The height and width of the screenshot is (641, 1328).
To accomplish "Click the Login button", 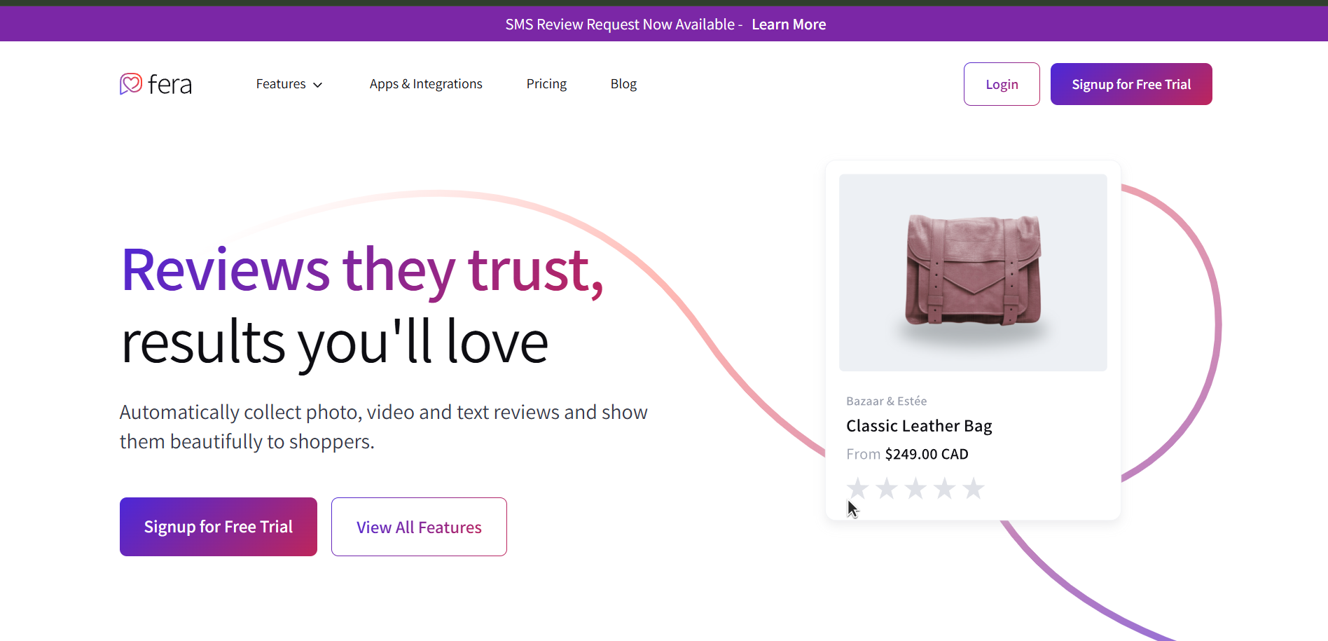I will tap(1002, 84).
